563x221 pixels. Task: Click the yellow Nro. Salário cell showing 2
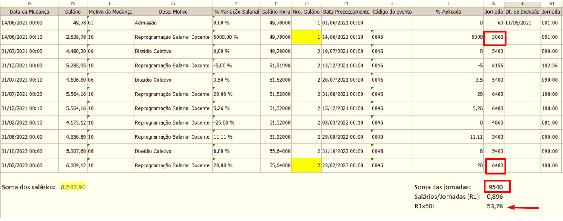(x=306, y=165)
